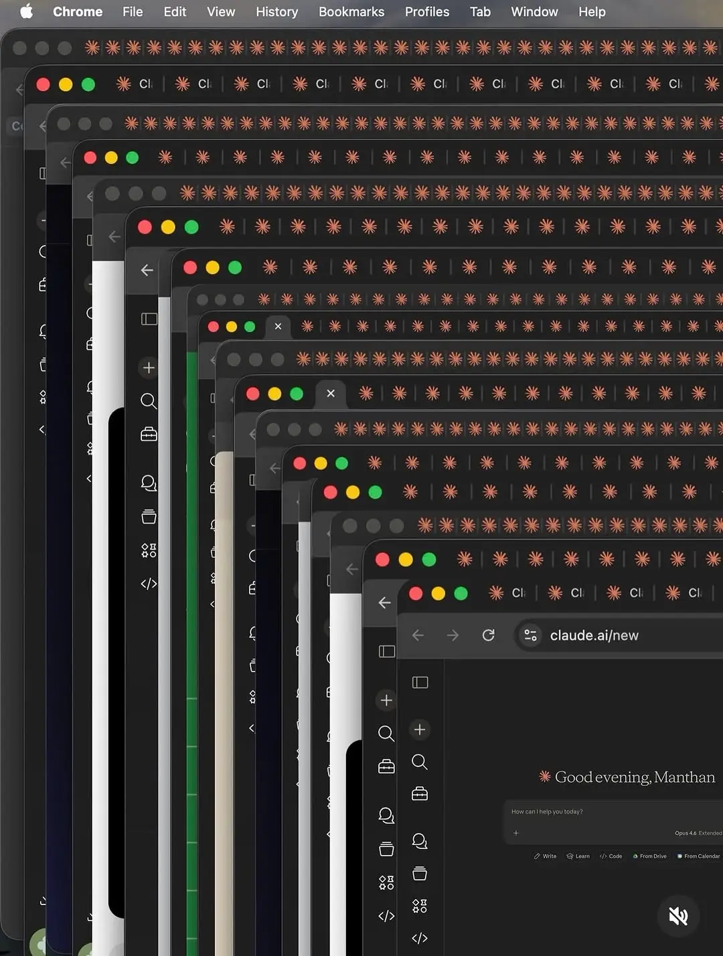This screenshot has width=723, height=956.
Task: Reload the claude.ai/new page
Action: 489,635
